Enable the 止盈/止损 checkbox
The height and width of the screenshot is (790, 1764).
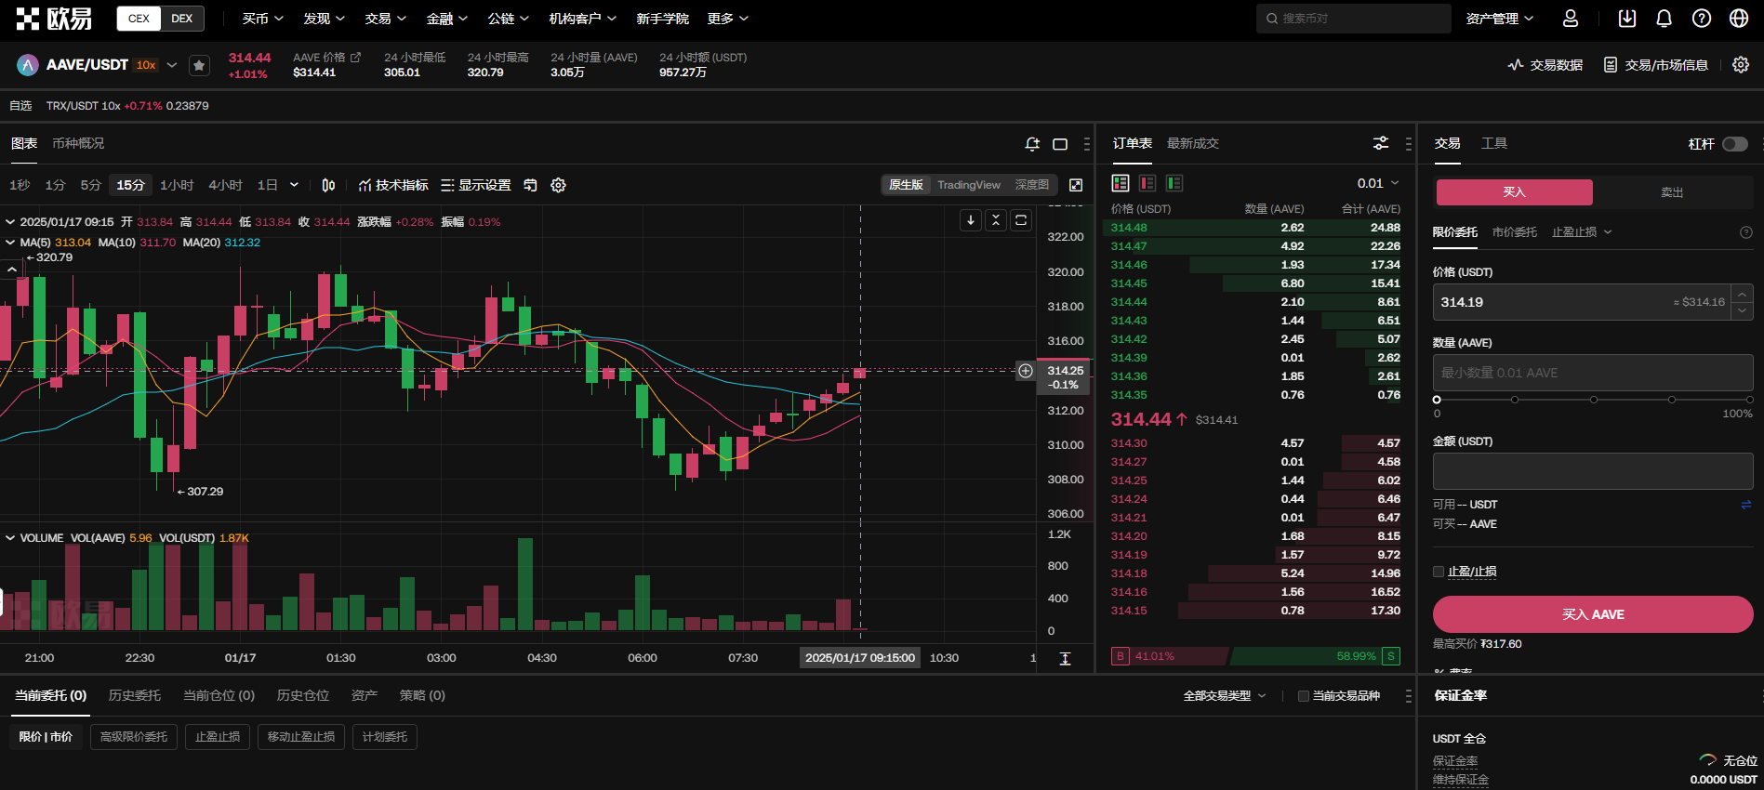1439,572
